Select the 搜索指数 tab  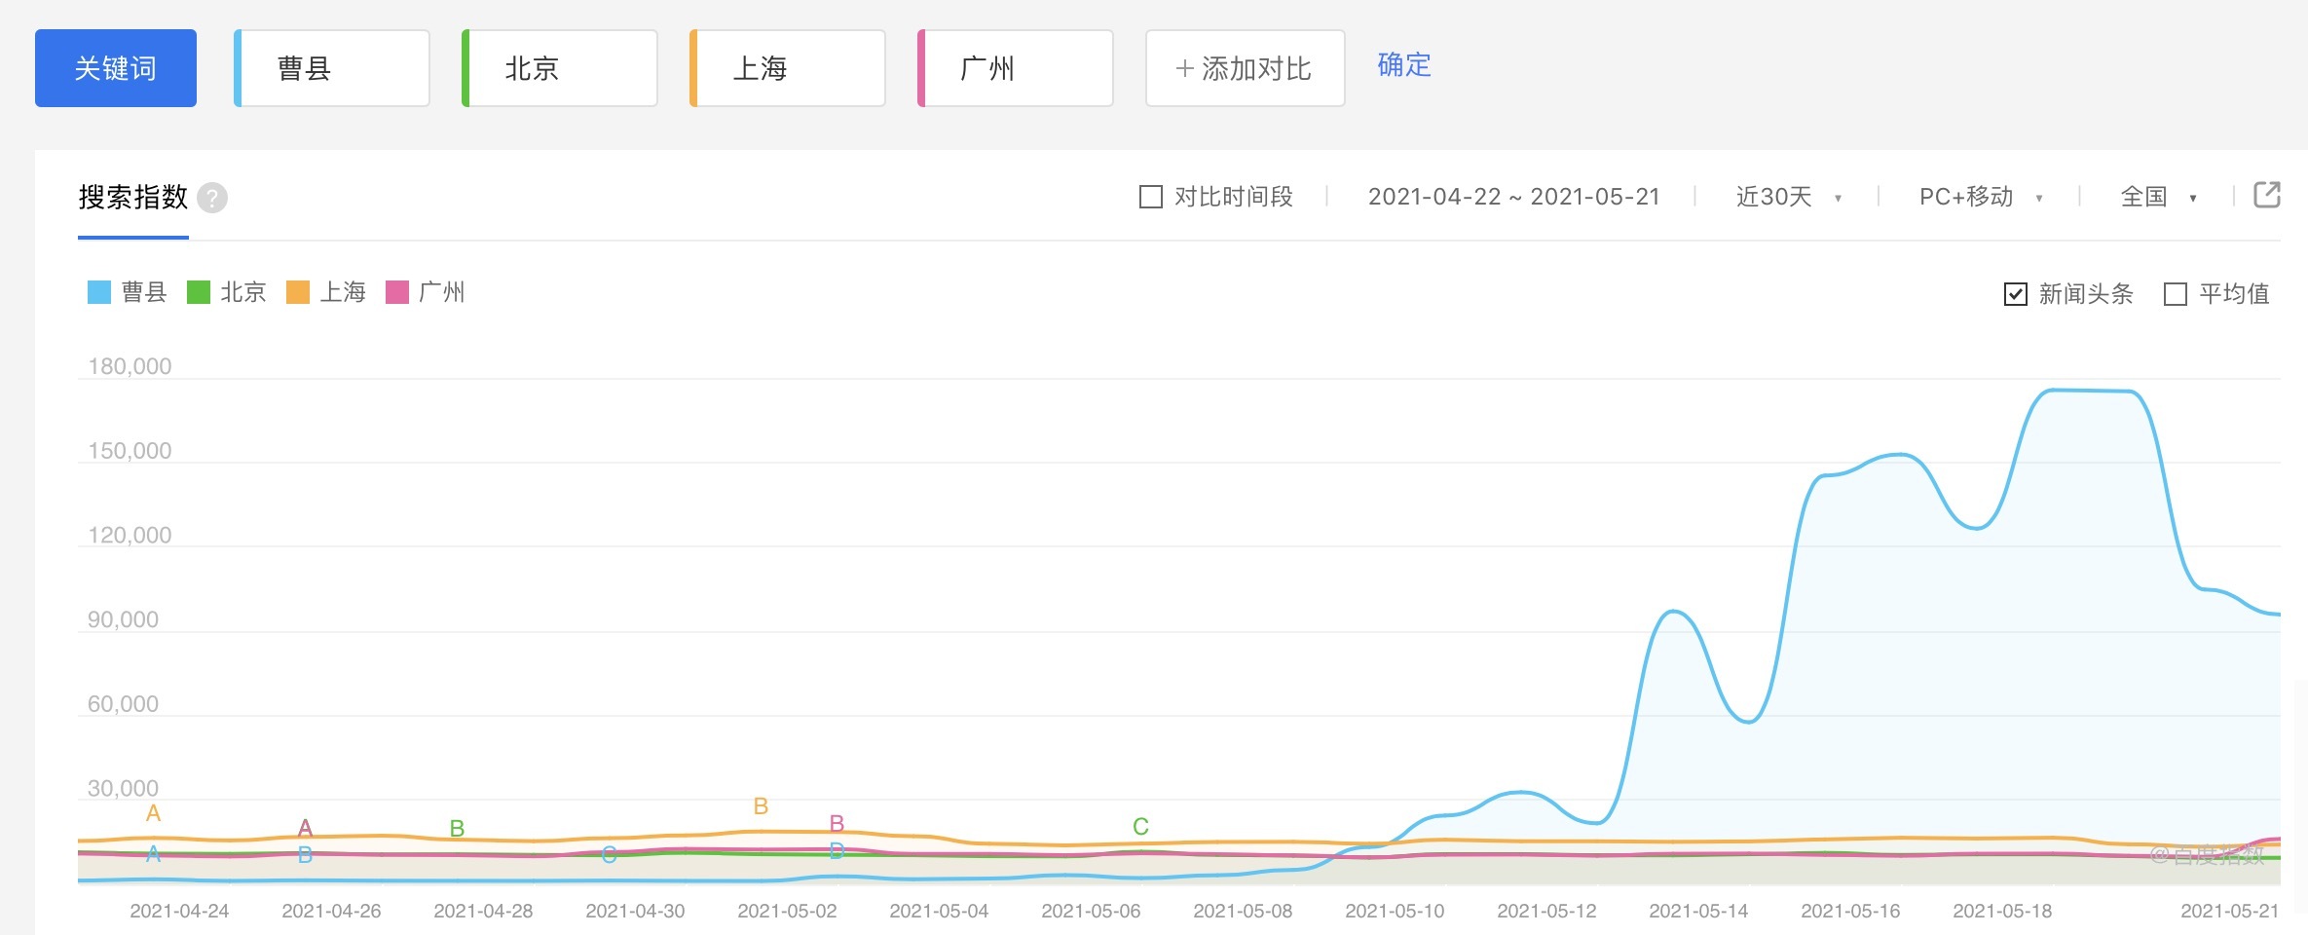(133, 198)
